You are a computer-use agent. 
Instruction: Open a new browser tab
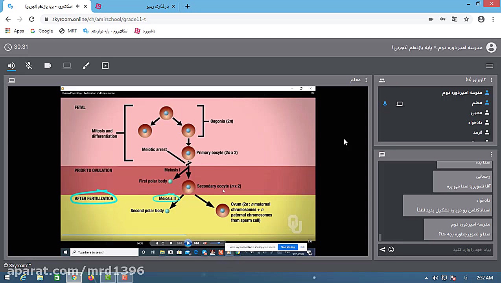[x=188, y=6]
